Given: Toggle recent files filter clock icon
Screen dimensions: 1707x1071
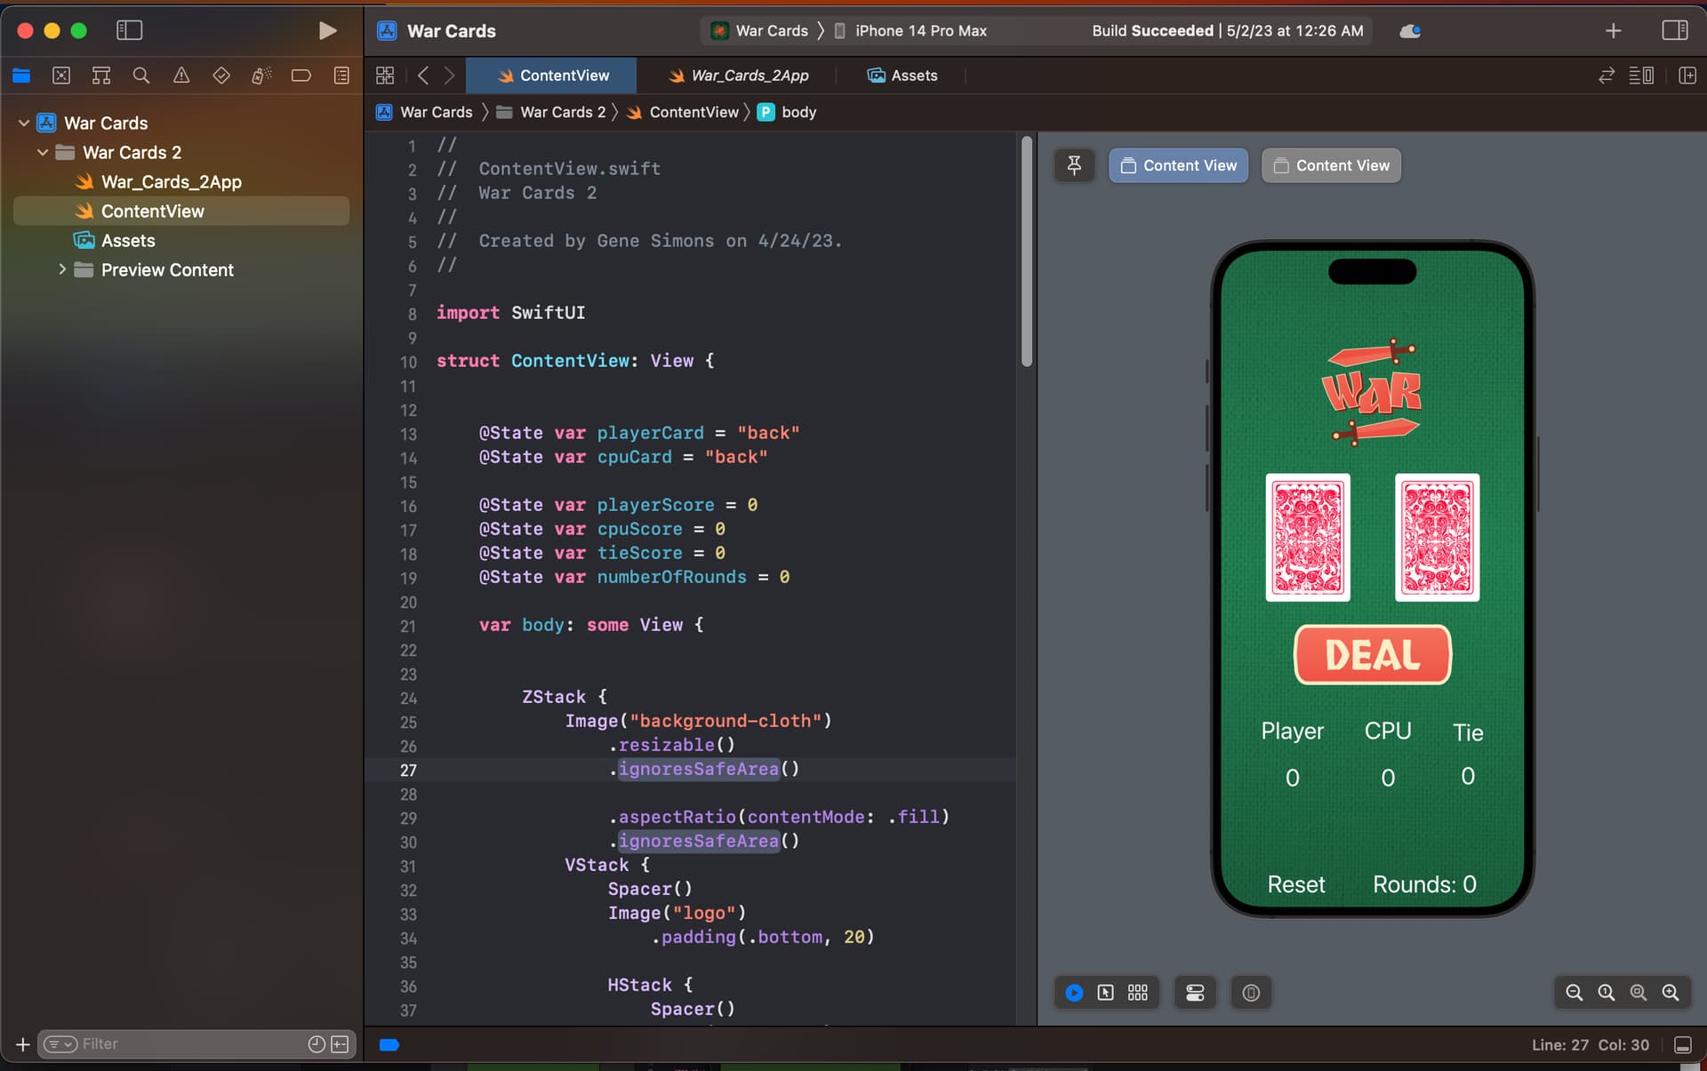Looking at the screenshot, I should pyautogui.click(x=317, y=1044).
